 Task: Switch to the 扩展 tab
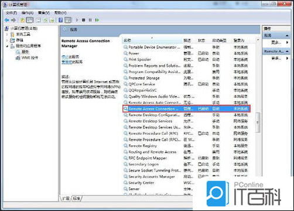pyautogui.click(x=66, y=199)
